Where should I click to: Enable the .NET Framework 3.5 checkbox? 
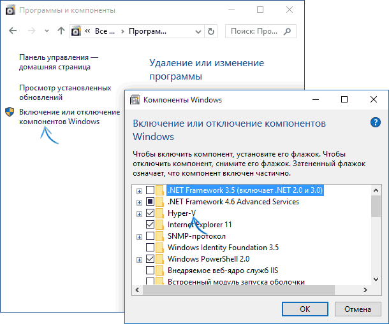pyautogui.click(x=150, y=190)
